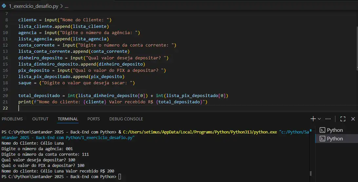
Task: Click terminal line 'valor do PIX a depositar? 100'
Action: pyautogui.click(x=43, y=165)
